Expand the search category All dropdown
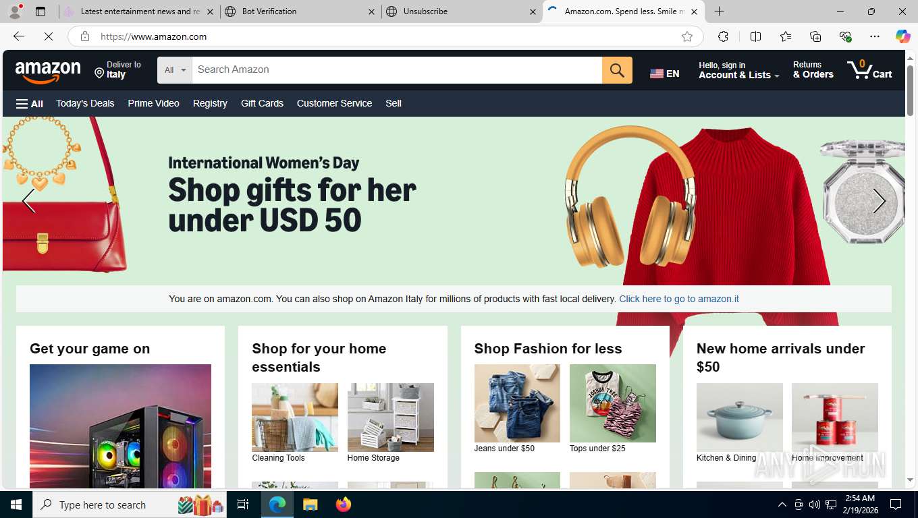 coord(175,70)
